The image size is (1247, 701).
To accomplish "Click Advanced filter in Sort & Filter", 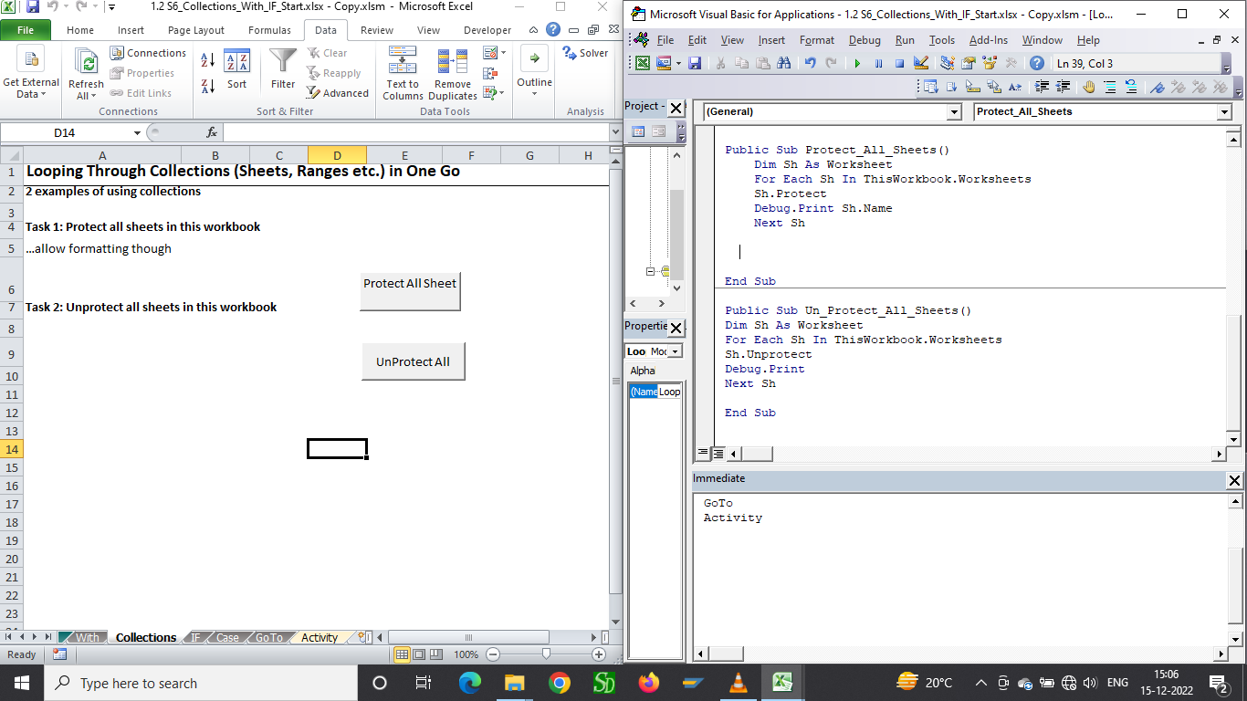I will click(x=338, y=93).
